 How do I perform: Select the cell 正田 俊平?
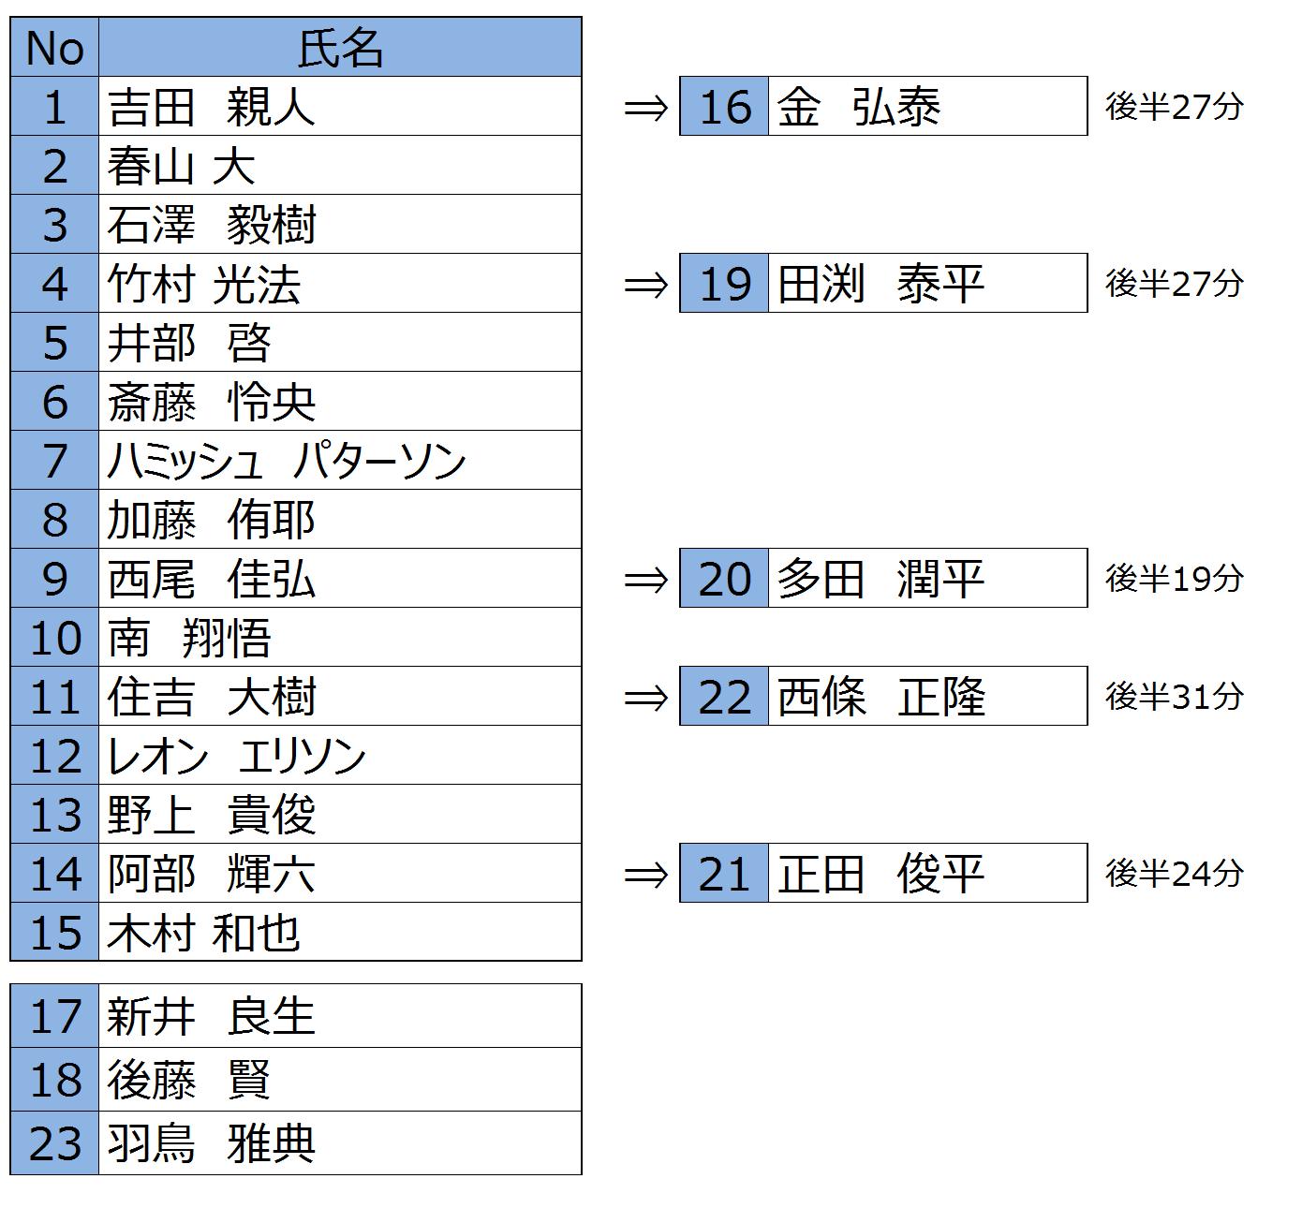(x=926, y=874)
